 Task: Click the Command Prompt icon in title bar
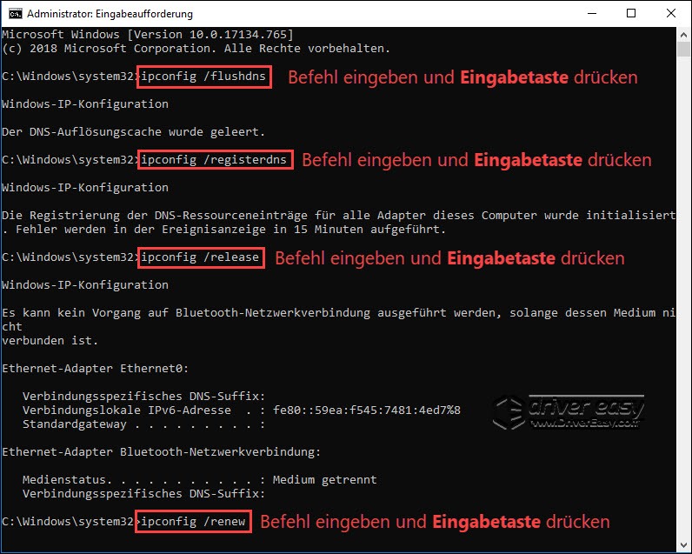[x=13, y=14]
